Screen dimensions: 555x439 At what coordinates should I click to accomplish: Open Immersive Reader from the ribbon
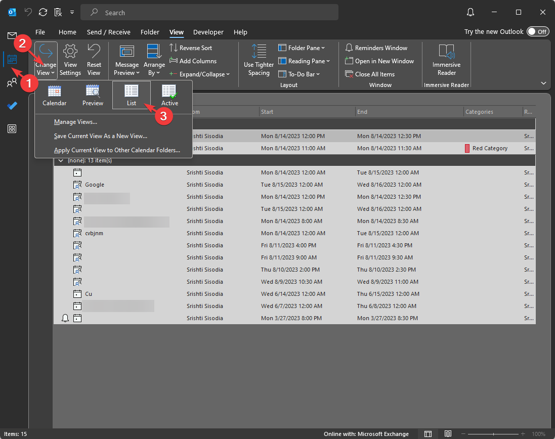coord(446,59)
